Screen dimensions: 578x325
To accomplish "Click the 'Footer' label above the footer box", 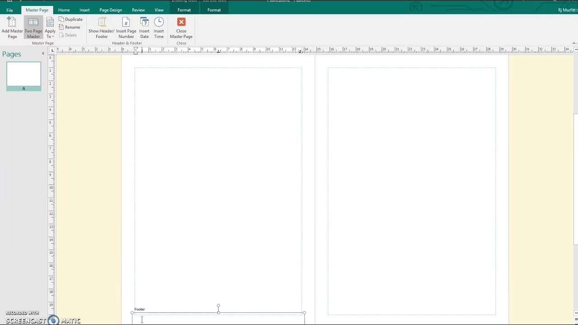I will tap(140, 309).
